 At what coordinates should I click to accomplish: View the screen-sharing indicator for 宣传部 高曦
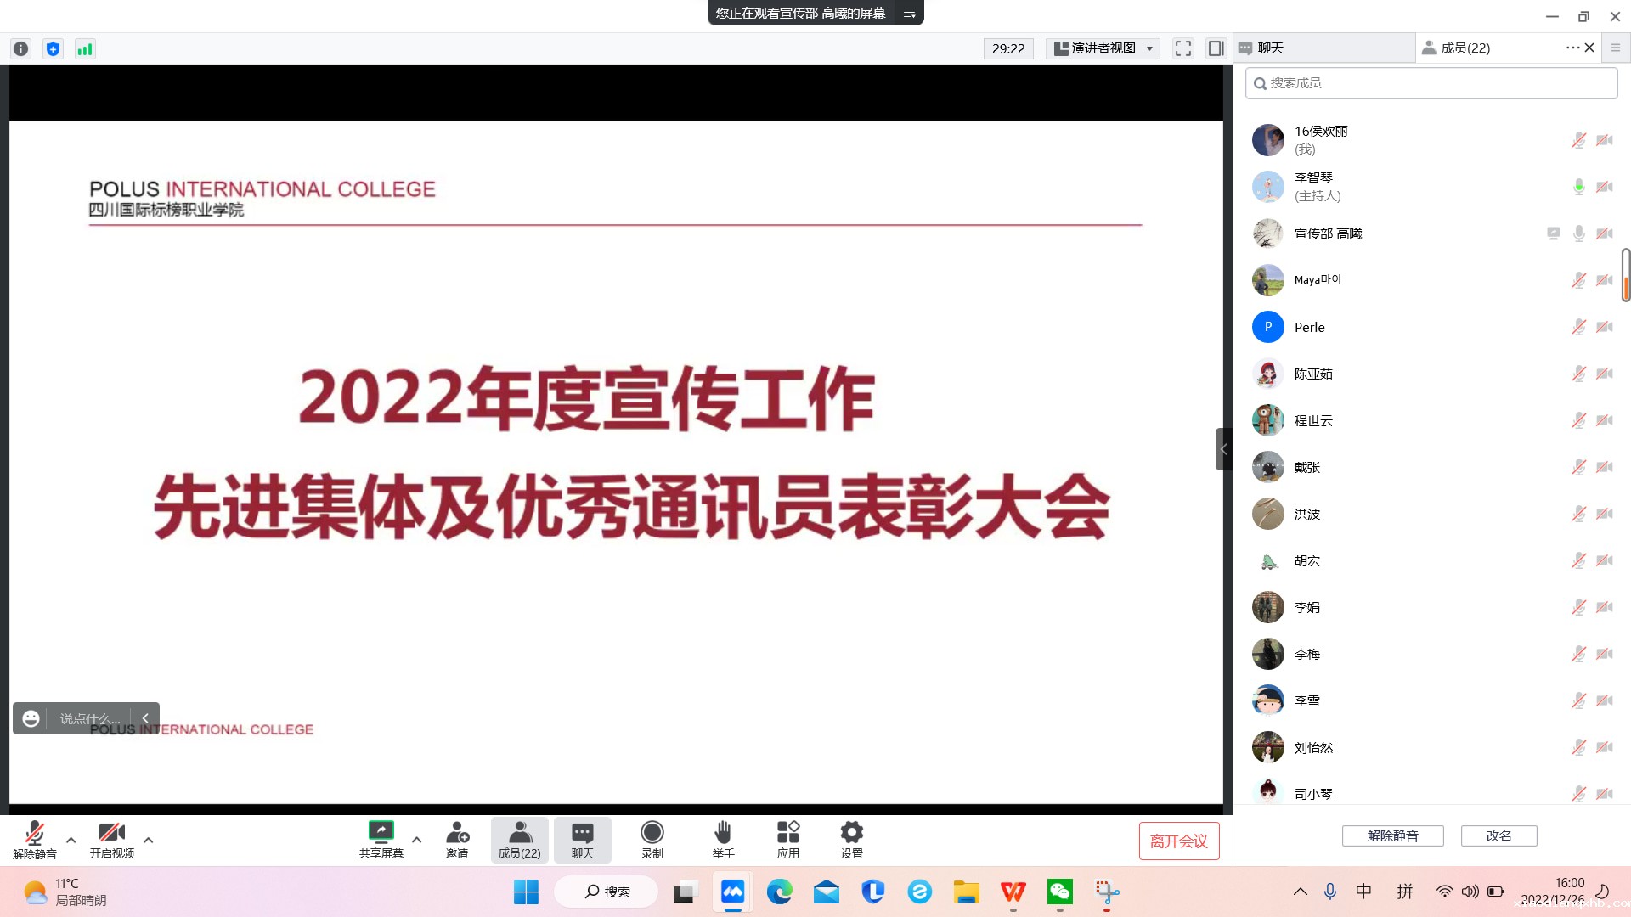[1553, 233]
